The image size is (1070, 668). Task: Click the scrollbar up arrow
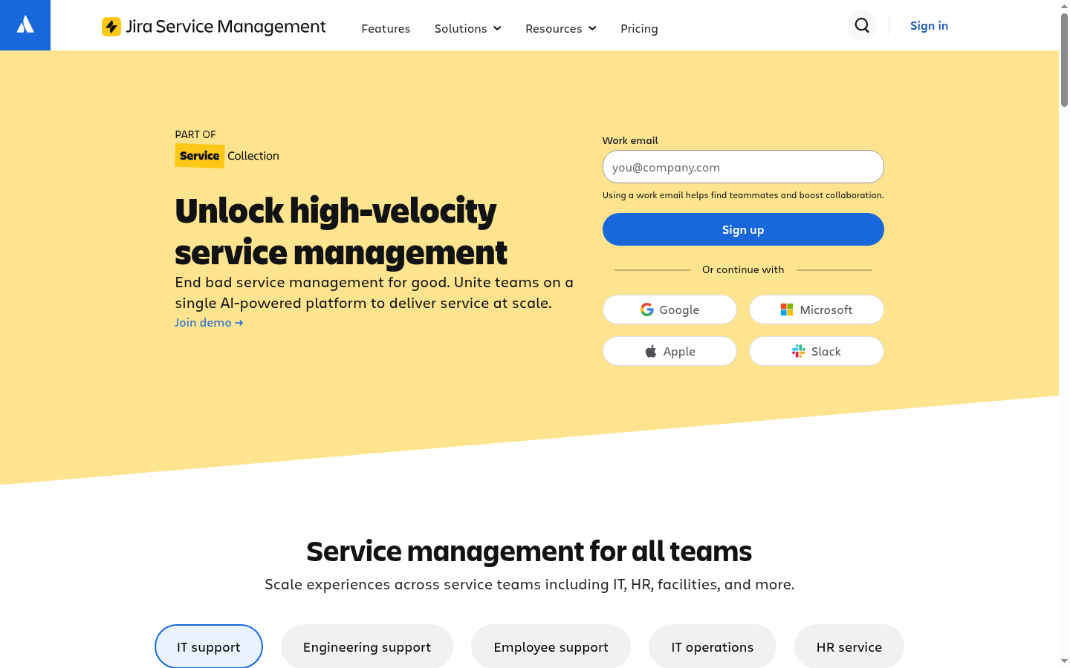(x=1064, y=6)
